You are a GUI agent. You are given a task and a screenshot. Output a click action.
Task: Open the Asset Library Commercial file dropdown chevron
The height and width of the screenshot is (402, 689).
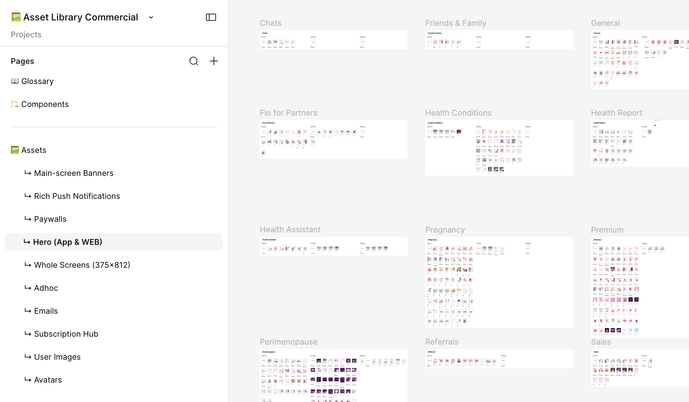[151, 17]
